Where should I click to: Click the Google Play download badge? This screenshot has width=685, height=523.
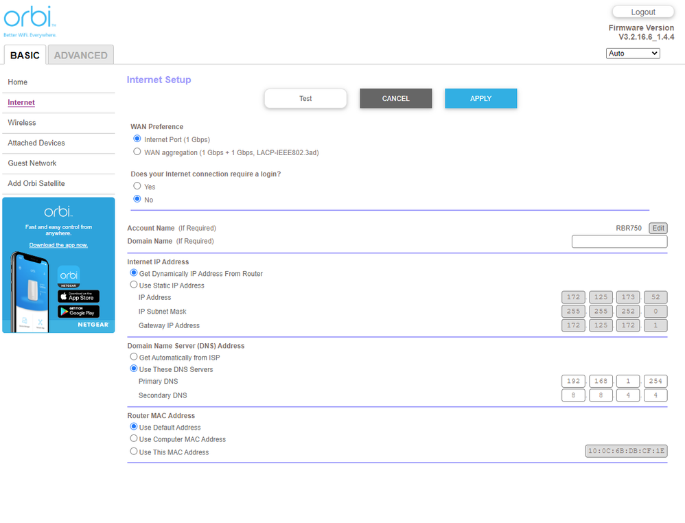coord(78,311)
